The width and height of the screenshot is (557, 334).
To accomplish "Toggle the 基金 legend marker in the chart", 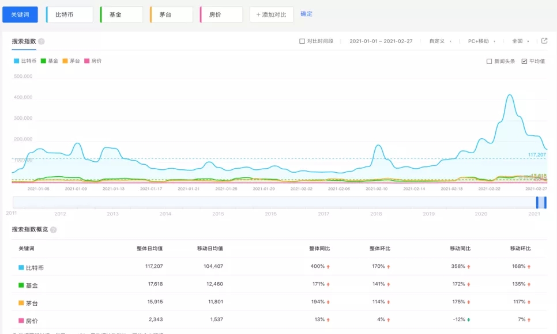I will (43, 61).
